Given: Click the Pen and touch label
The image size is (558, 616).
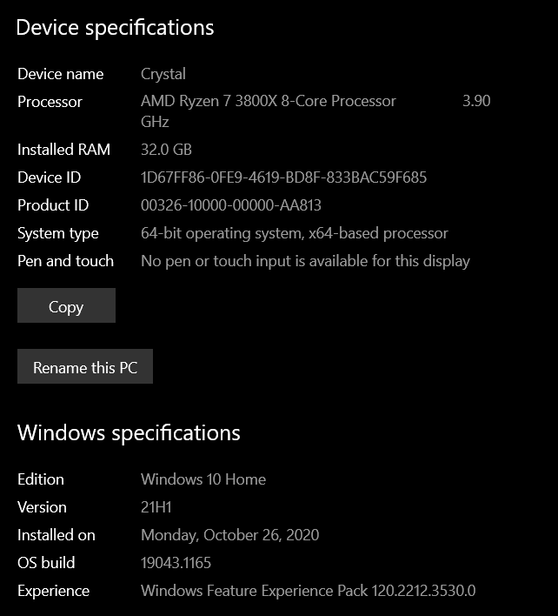Looking at the screenshot, I should point(65,261).
